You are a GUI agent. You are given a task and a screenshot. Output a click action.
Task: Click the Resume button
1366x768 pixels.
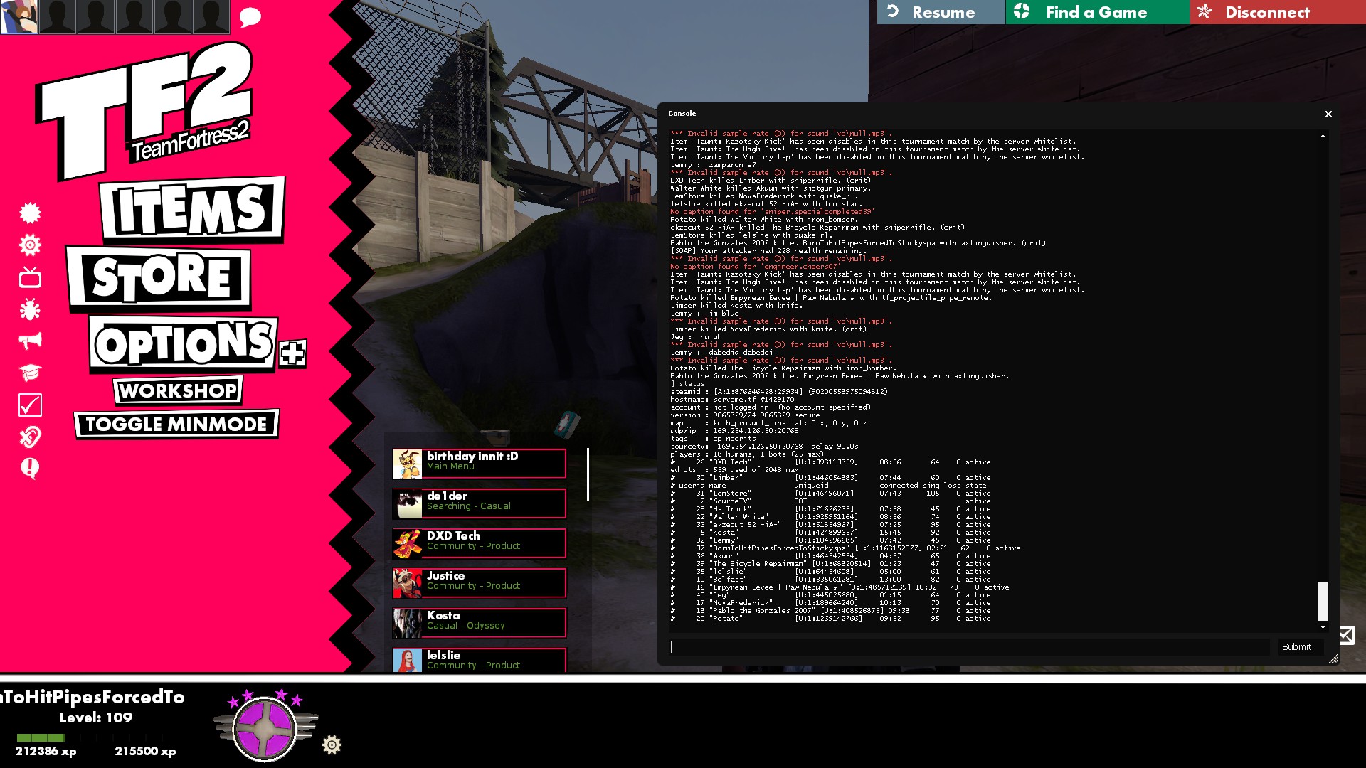941,12
